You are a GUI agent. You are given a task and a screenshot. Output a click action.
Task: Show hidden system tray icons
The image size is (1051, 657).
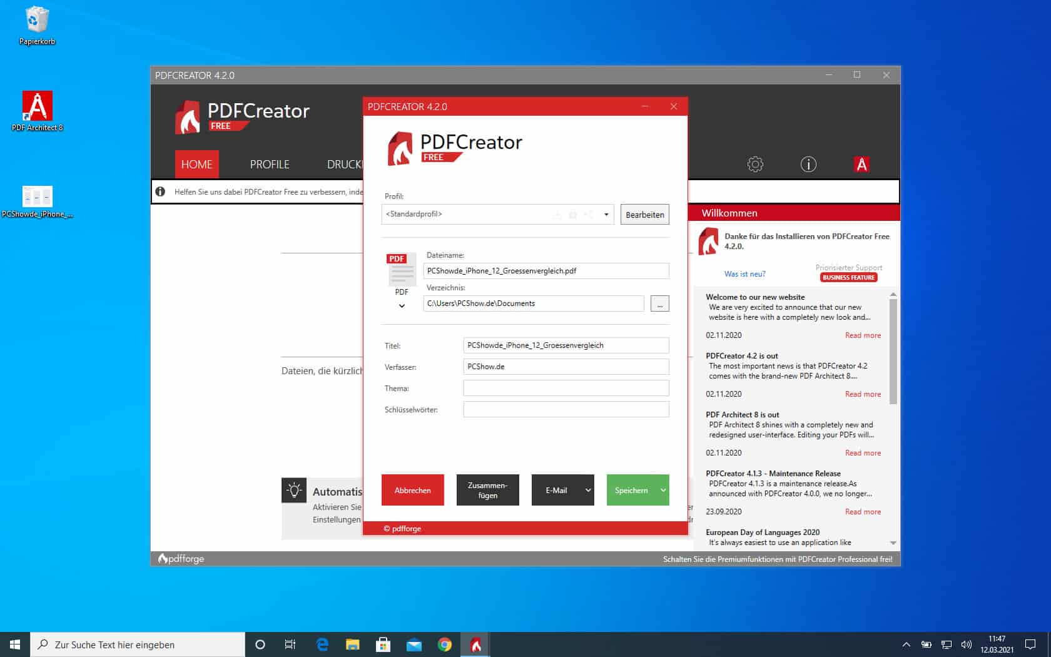point(906,644)
